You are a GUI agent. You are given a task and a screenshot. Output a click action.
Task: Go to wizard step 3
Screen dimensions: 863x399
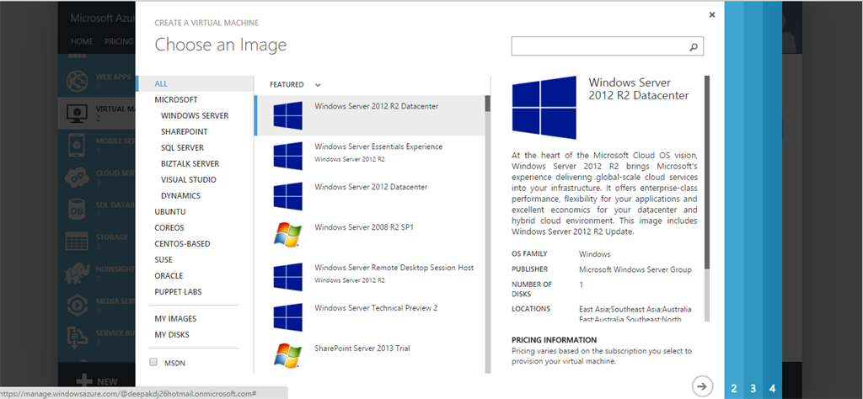(x=753, y=389)
